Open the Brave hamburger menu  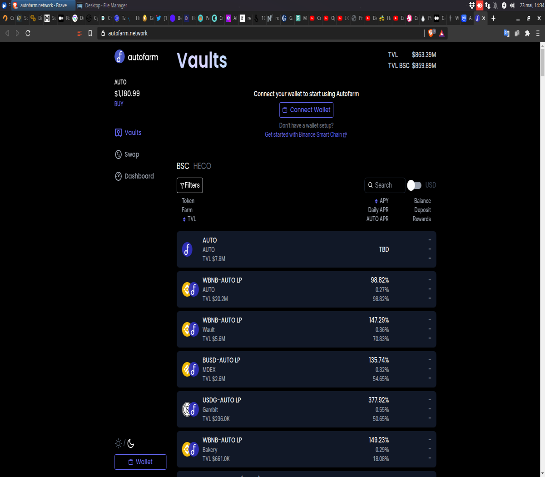click(538, 33)
